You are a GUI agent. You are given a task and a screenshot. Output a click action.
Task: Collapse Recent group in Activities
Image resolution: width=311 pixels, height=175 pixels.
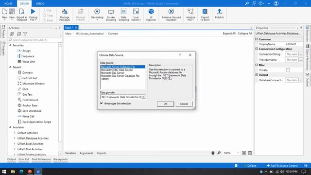pyautogui.click(x=10, y=67)
